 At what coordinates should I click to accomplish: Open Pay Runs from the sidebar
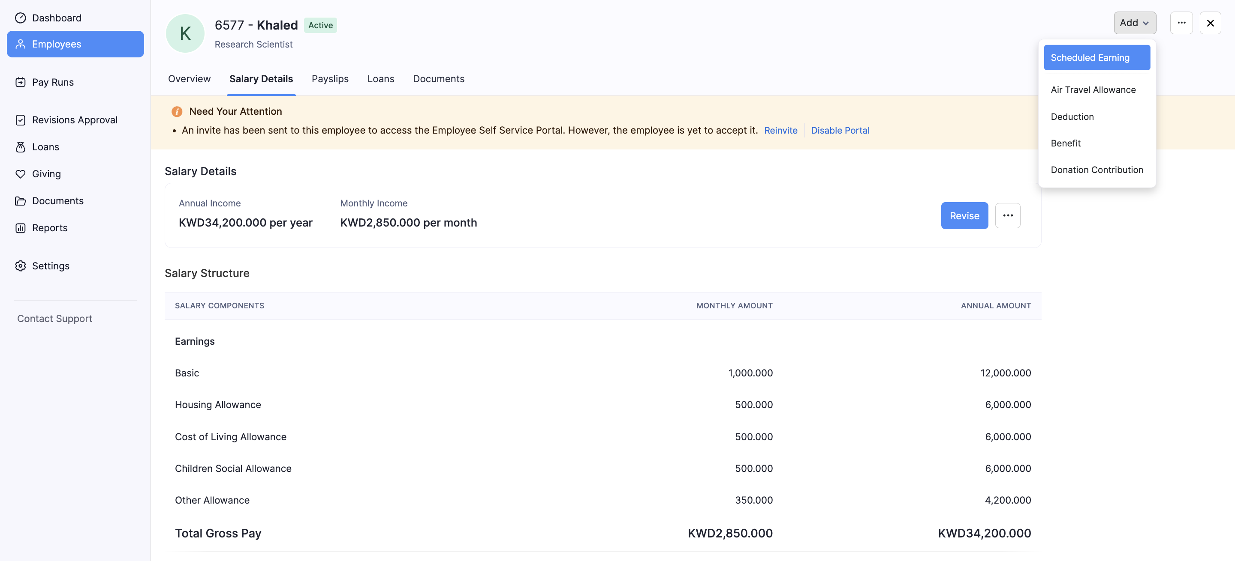53,81
